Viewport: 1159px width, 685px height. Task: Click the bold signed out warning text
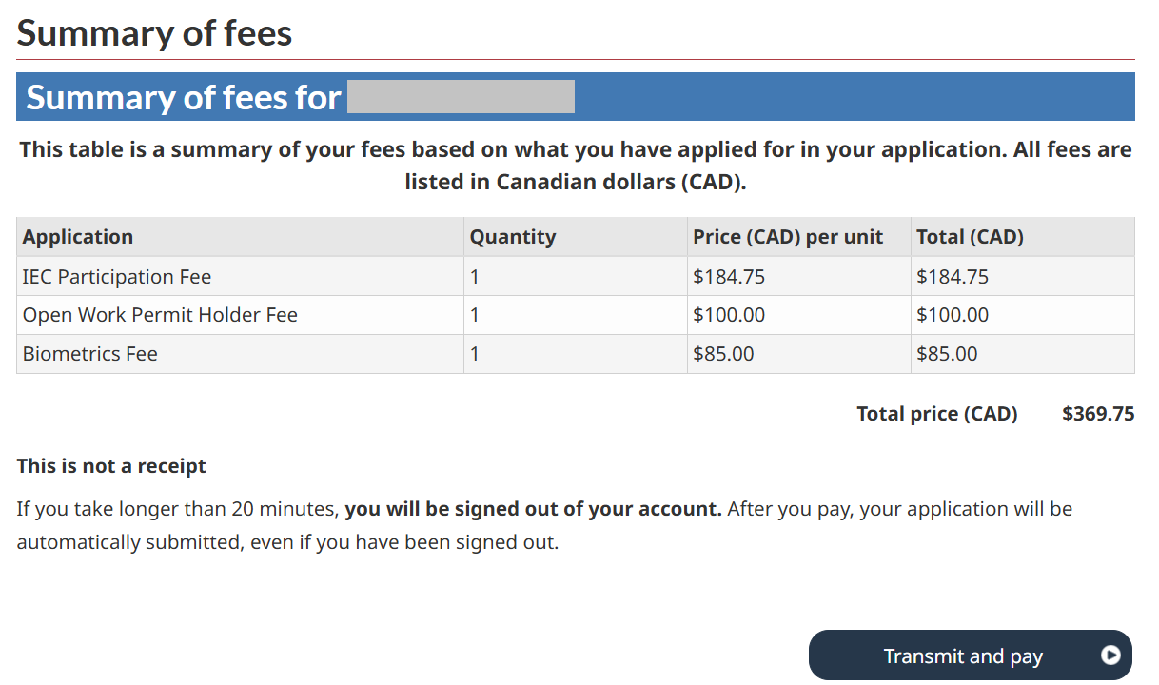click(533, 509)
